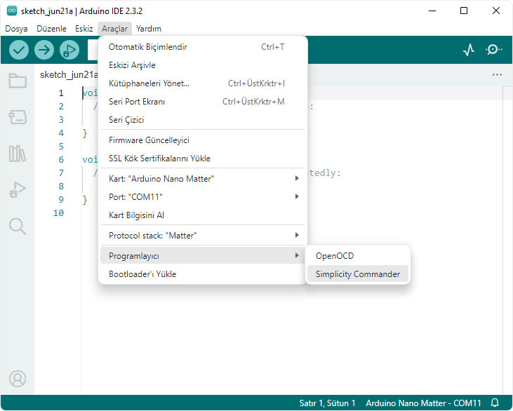Select OpenOCD programmer
This screenshot has width=513, height=411.
(x=358, y=256)
